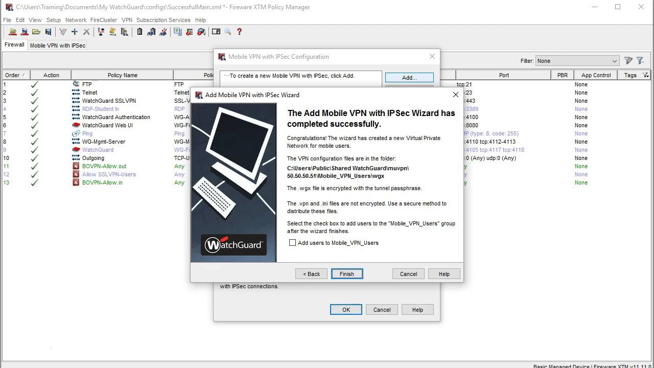Click OK in Mobile VPN Configuration dialog

(x=346, y=310)
